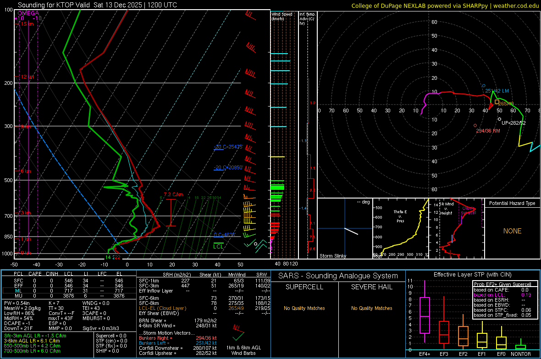The height and width of the screenshot is (359, 541).
Task: Click the 'DownT = 21F' value
Action: pyautogui.click(x=18, y=328)
